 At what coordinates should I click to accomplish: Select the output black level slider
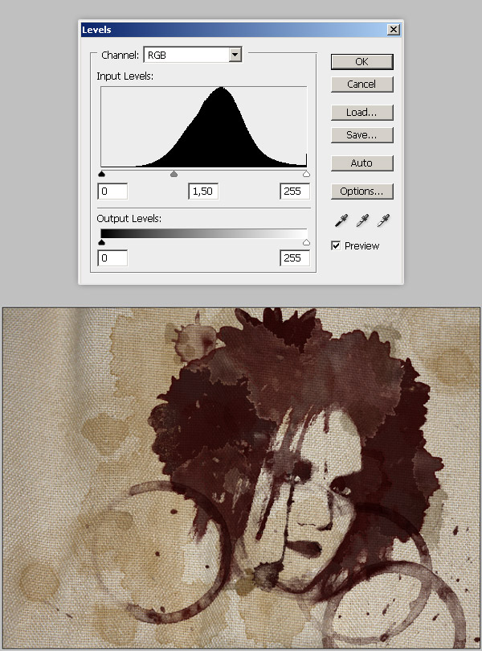[101, 242]
